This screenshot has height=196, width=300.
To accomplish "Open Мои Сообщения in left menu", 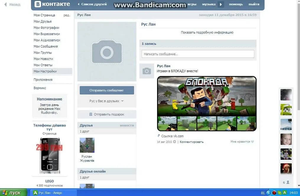I will tap(45, 46).
